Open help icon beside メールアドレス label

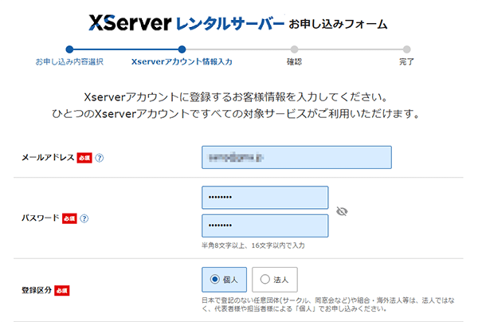coord(100,158)
